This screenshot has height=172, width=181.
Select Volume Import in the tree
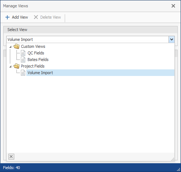(40, 73)
